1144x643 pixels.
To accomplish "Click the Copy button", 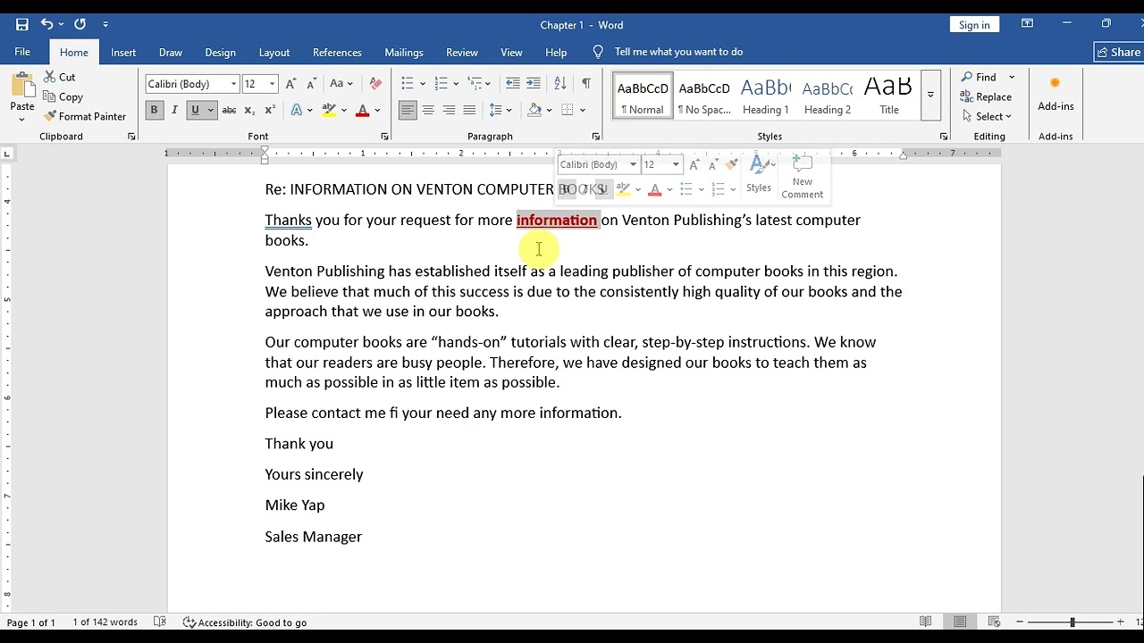I will coord(63,96).
